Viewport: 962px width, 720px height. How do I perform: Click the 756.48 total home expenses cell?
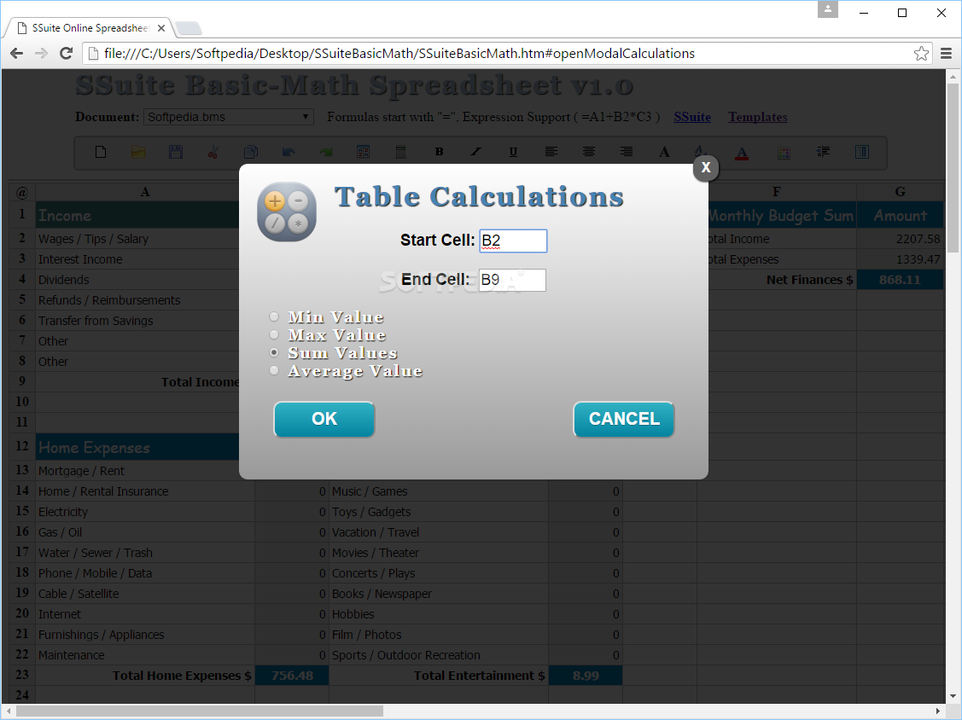(292, 676)
